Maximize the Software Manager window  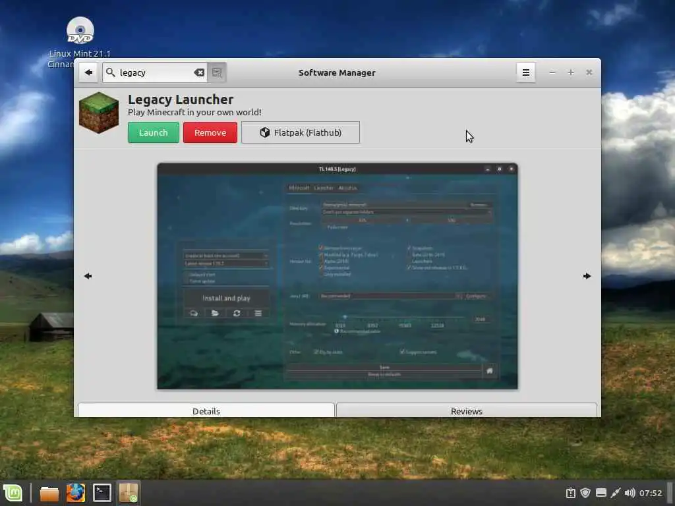point(571,72)
